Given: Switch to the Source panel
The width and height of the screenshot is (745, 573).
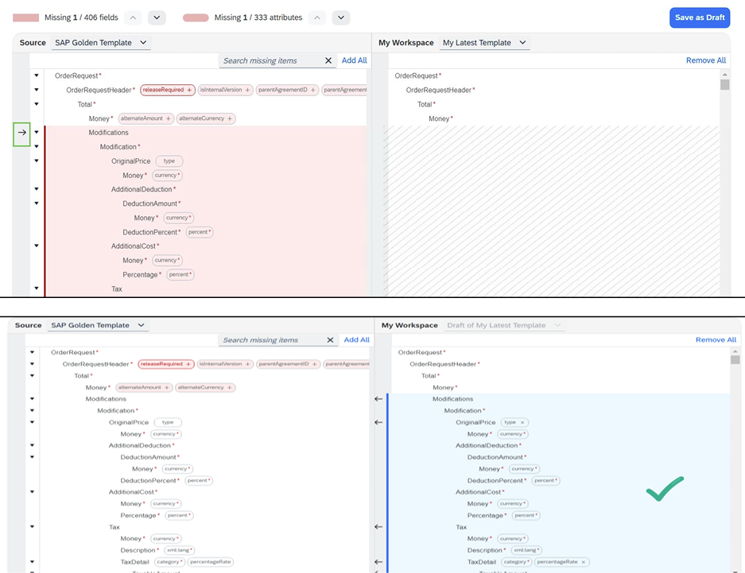Looking at the screenshot, I should point(33,42).
